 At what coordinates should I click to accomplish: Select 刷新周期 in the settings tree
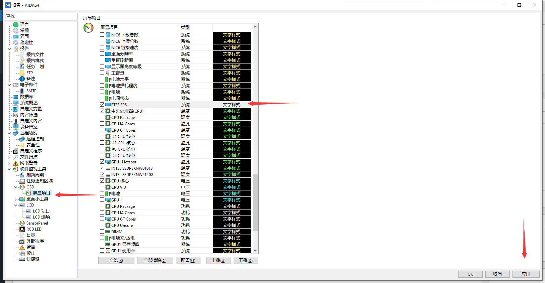35,175
